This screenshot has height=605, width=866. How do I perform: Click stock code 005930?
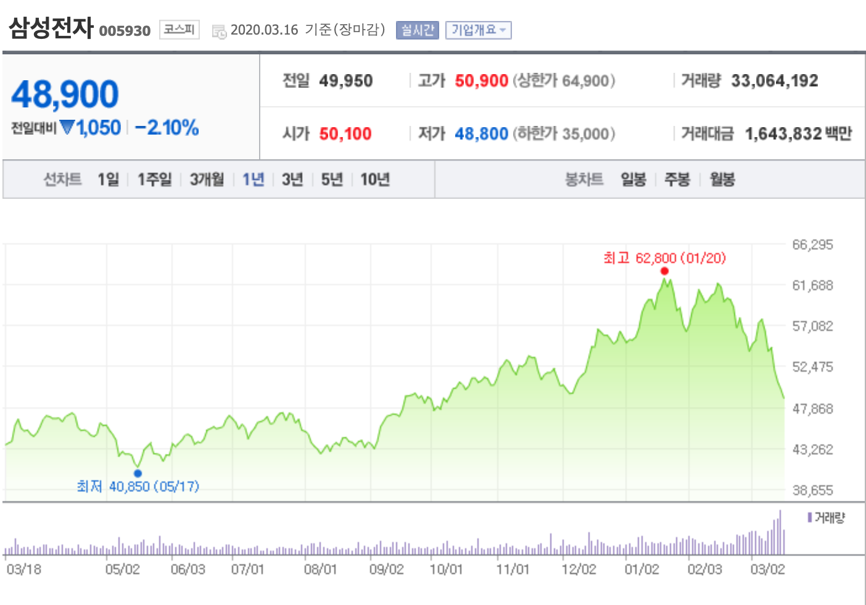coord(125,31)
